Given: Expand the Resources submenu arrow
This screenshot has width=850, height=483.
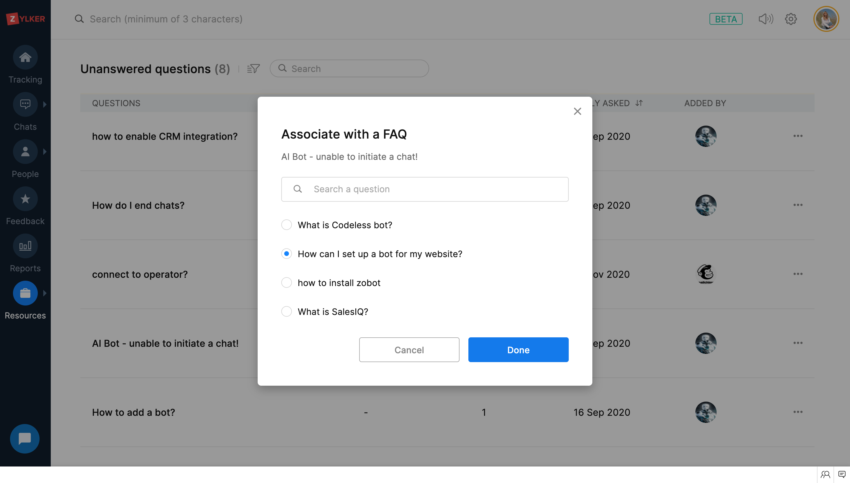Looking at the screenshot, I should pos(45,293).
